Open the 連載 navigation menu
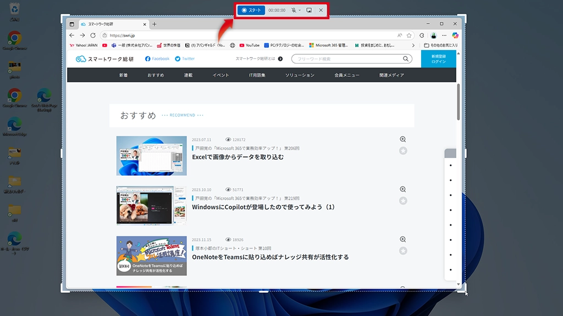The image size is (563, 316). 188,75
